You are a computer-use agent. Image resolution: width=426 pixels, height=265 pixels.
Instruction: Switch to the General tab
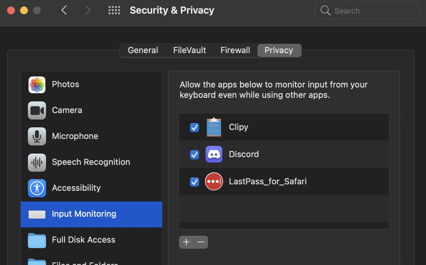(x=143, y=50)
